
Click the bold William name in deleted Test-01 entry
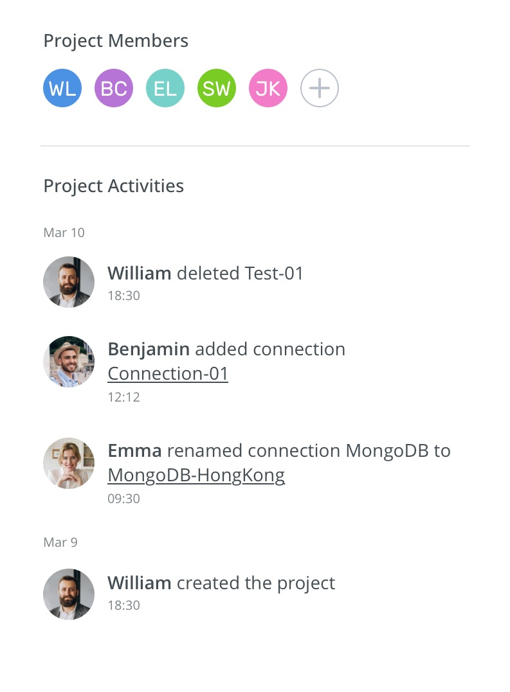click(140, 273)
